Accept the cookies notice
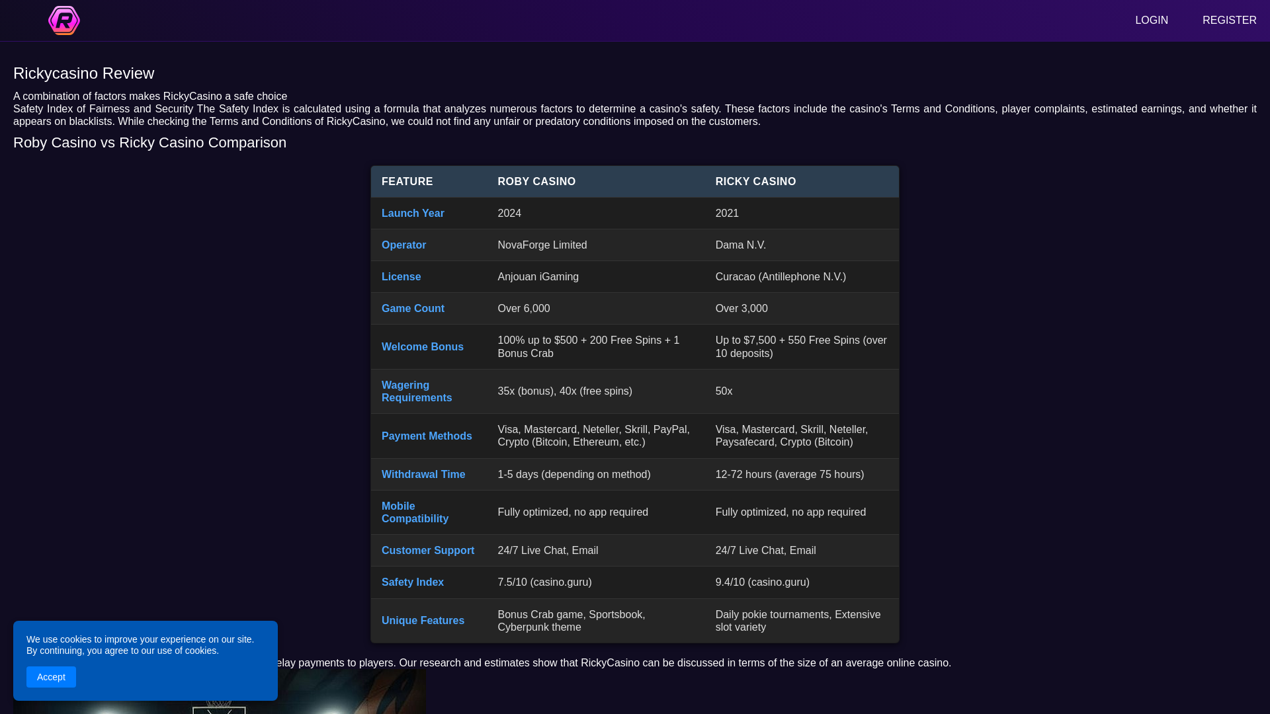The image size is (1270, 714). tap(51, 677)
